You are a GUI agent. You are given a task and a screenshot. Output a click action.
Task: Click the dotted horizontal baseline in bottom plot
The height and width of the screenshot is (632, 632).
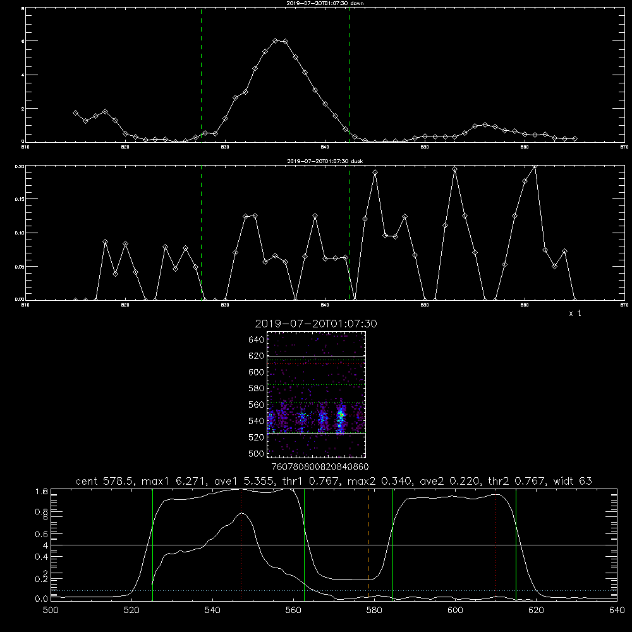(x=334, y=590)
